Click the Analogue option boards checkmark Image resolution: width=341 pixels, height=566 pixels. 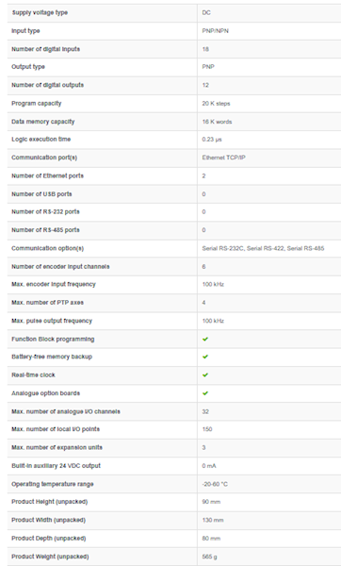pos(205,393)
